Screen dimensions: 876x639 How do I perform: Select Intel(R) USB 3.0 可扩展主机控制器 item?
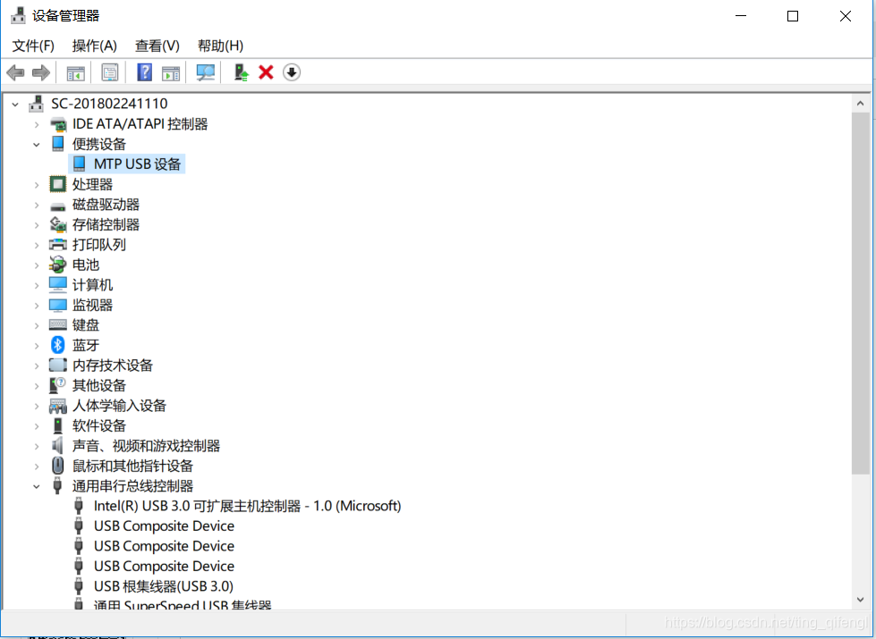click(247, 506)
